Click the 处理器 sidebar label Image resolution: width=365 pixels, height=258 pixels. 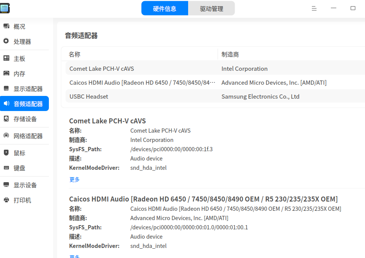[22, 41]
